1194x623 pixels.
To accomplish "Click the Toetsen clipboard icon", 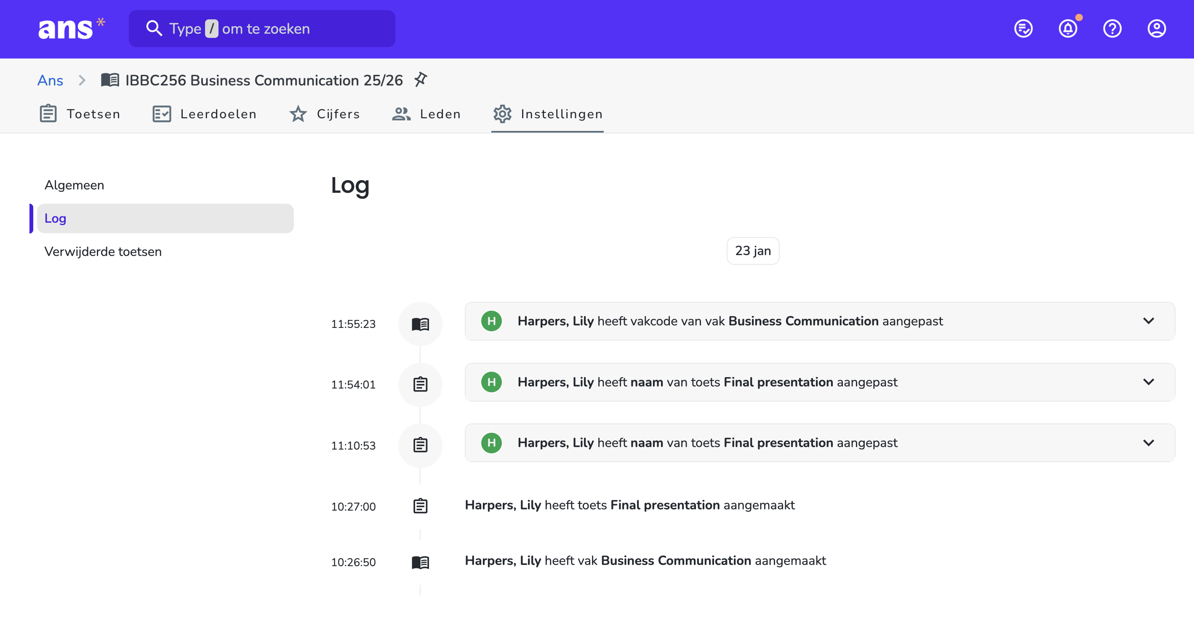I will coord(48,114).
